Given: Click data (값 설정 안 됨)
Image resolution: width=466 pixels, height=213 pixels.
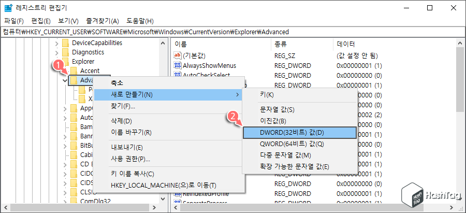Looking at the screenshot, I should click(x=357, y=55).
